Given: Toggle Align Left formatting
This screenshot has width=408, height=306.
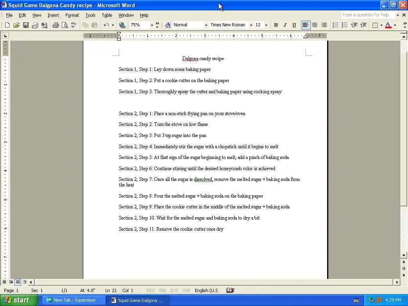Looking at the screenshot, I should point(306,25).
